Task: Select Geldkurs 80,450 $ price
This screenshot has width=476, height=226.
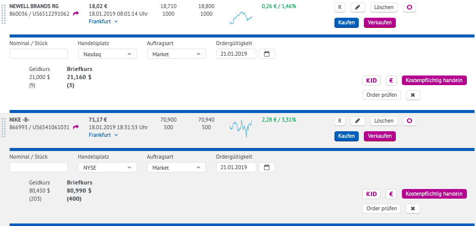Action: coord(40,191)
